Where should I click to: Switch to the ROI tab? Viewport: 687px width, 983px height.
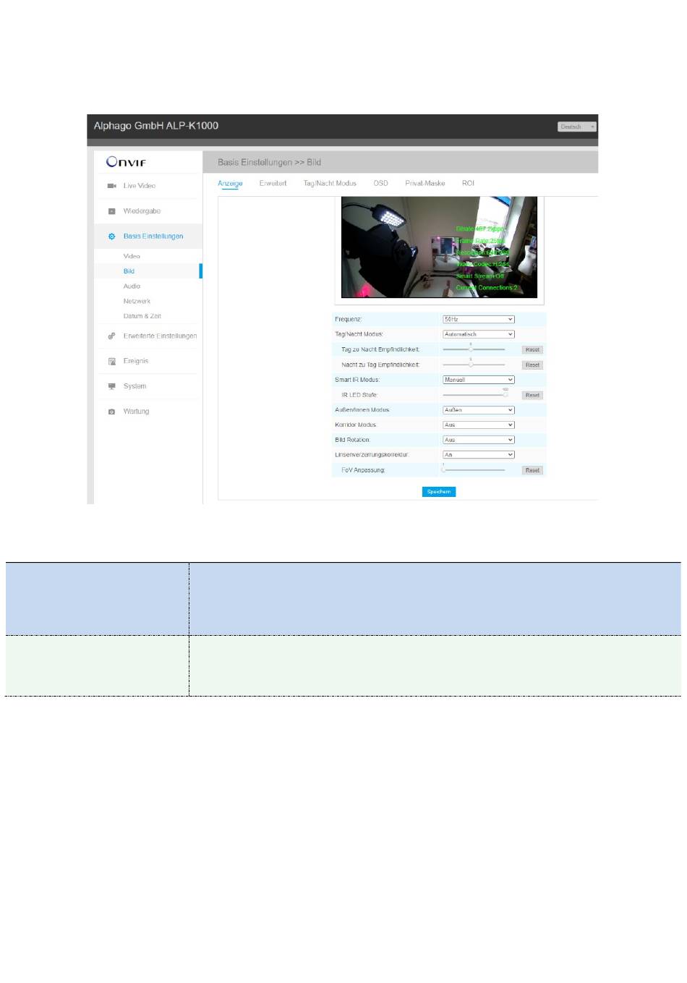[x=468, y=184]
